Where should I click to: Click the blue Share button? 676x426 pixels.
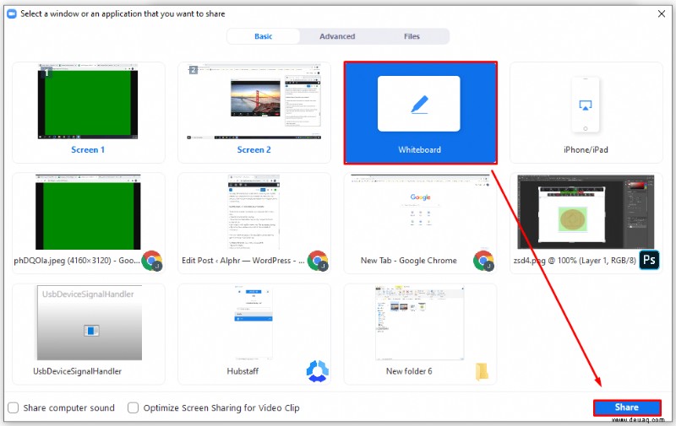(627, 407)
